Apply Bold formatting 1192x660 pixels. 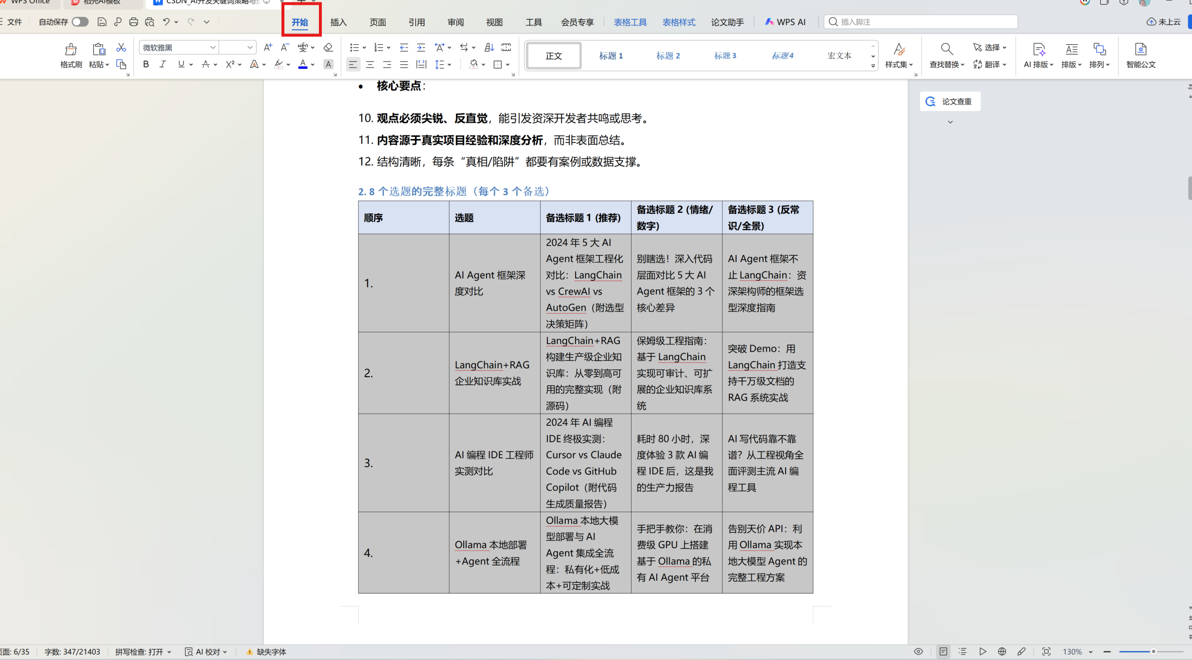(x=146, y=64)
